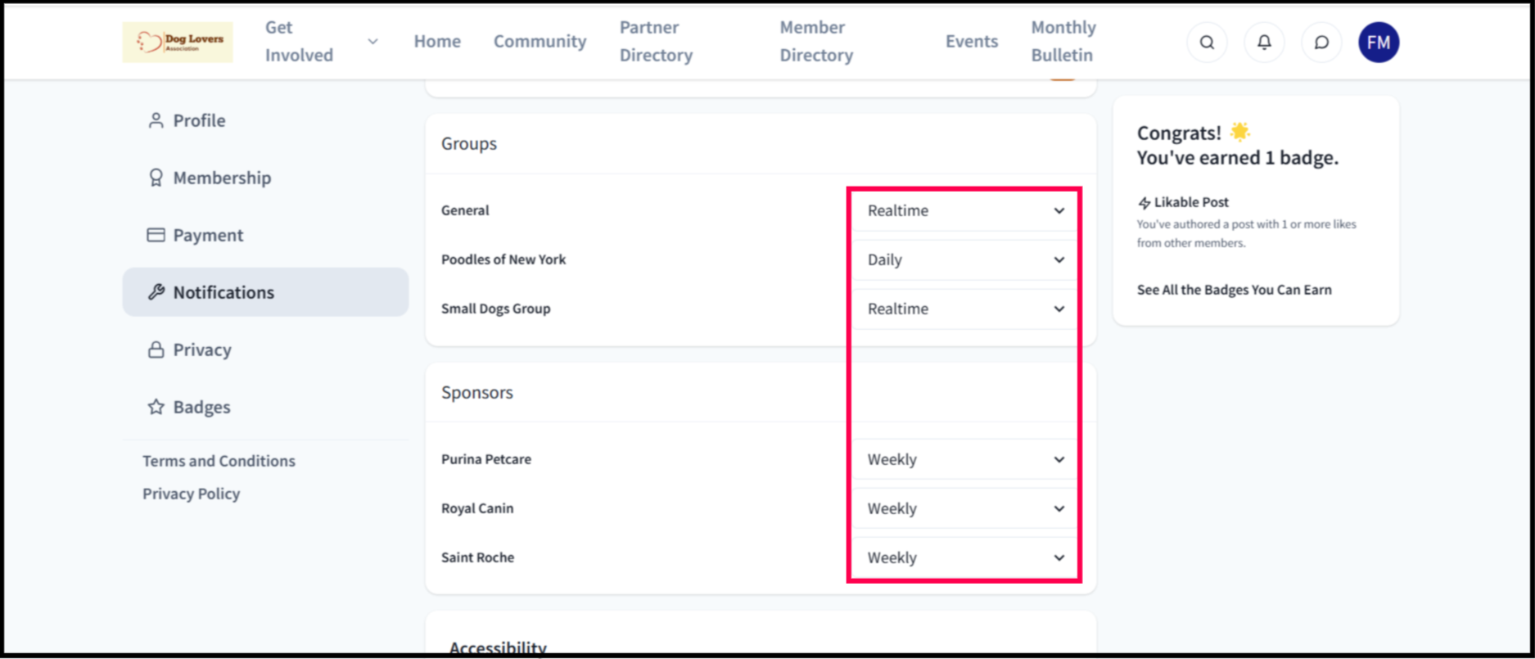Open the Community nav item
1535x659 pixels.
point(540,41)
